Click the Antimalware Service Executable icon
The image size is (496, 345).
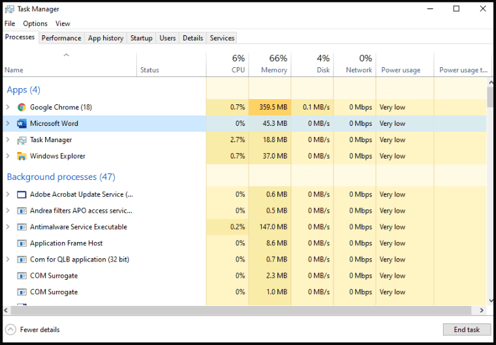(x=22, y=227)
